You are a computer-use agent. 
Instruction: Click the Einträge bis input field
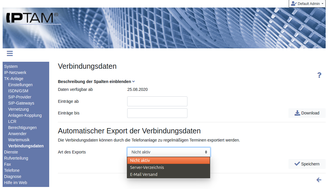157,113
